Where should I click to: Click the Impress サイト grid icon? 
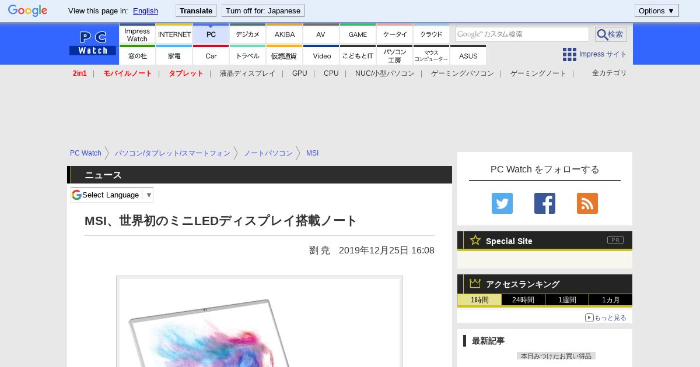click(x=569, y=54)
